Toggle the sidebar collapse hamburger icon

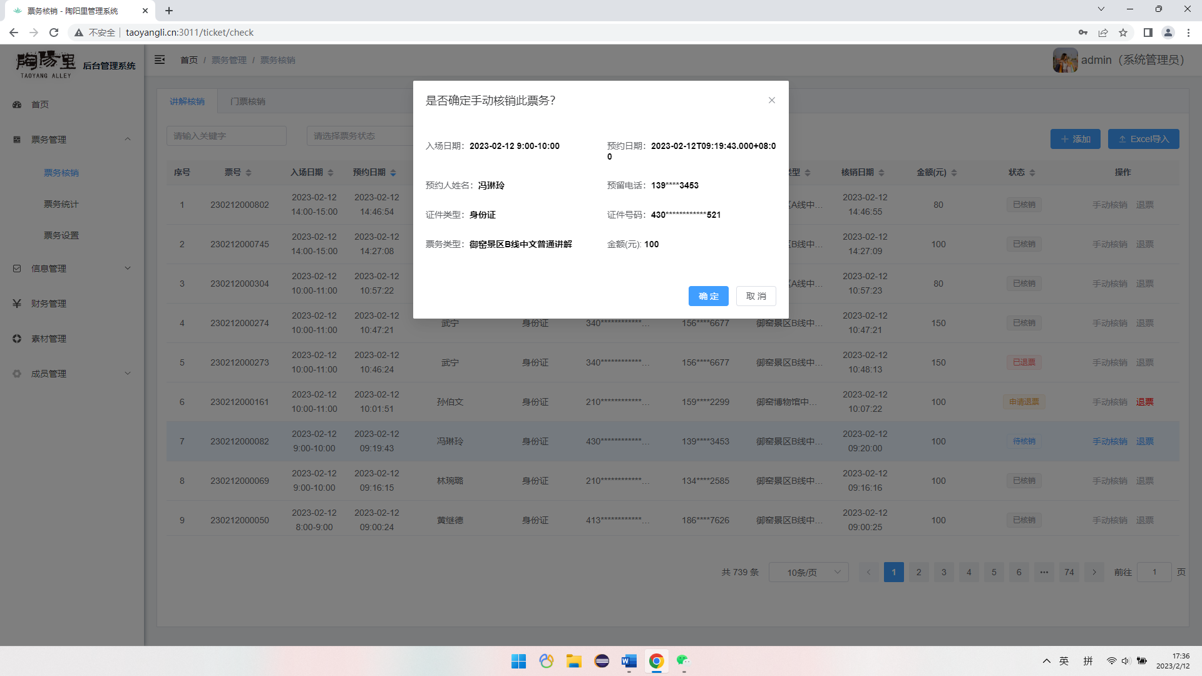point(160,60)
